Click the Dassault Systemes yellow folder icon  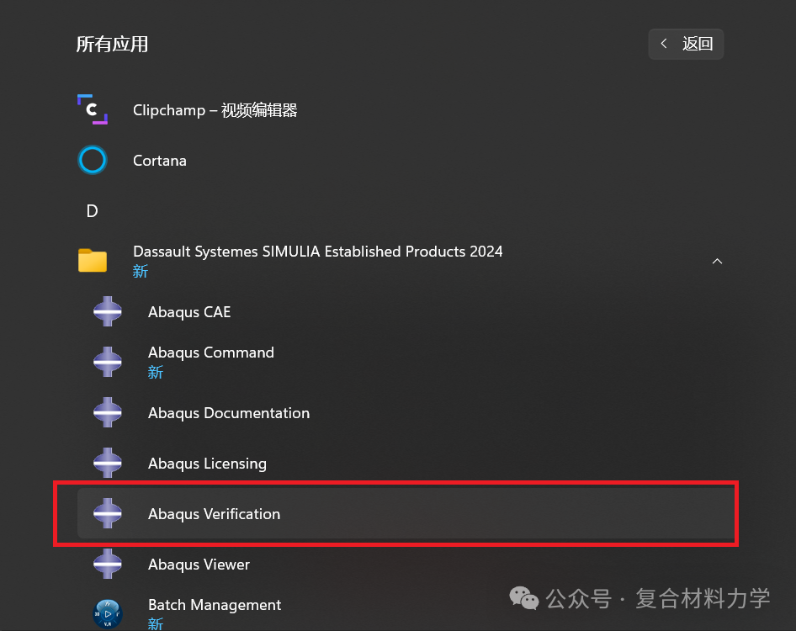pos(93,261)
